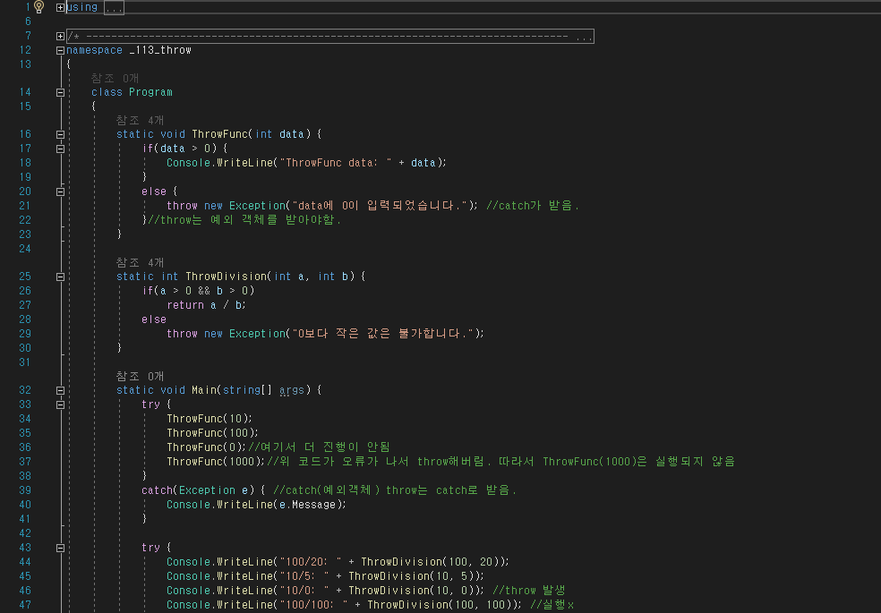Collapse the ThrowFunc method block
Screen dimensions: 881x613
click(x=60, y=135)
